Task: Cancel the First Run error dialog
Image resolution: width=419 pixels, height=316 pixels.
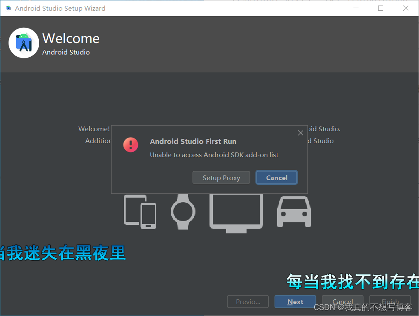Action: coord(277,178)
